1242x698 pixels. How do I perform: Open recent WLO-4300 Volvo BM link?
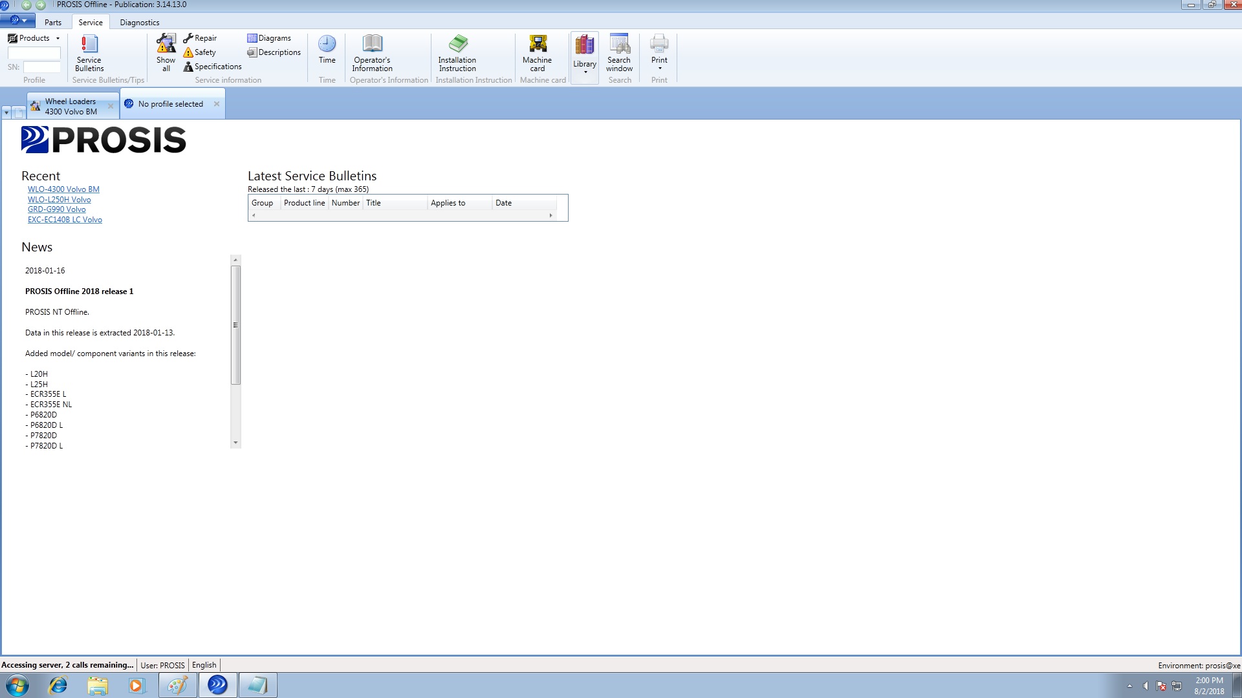tap(63, 189)
